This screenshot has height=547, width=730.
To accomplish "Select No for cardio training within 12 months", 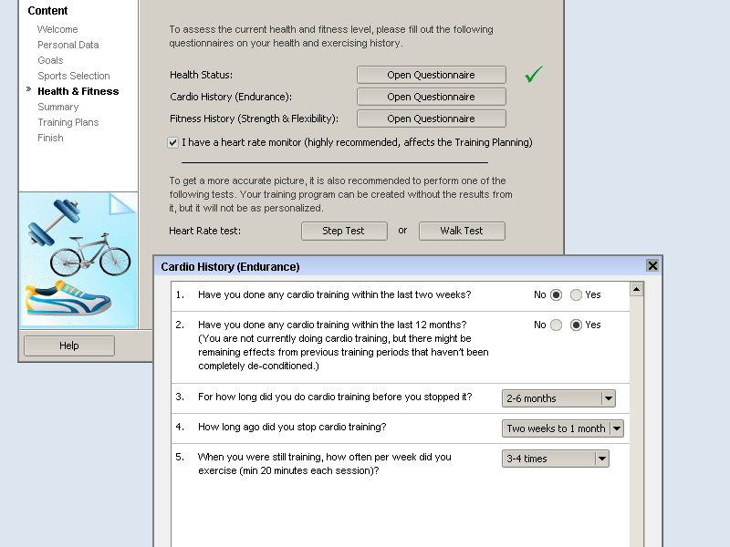I will [557, 325].
